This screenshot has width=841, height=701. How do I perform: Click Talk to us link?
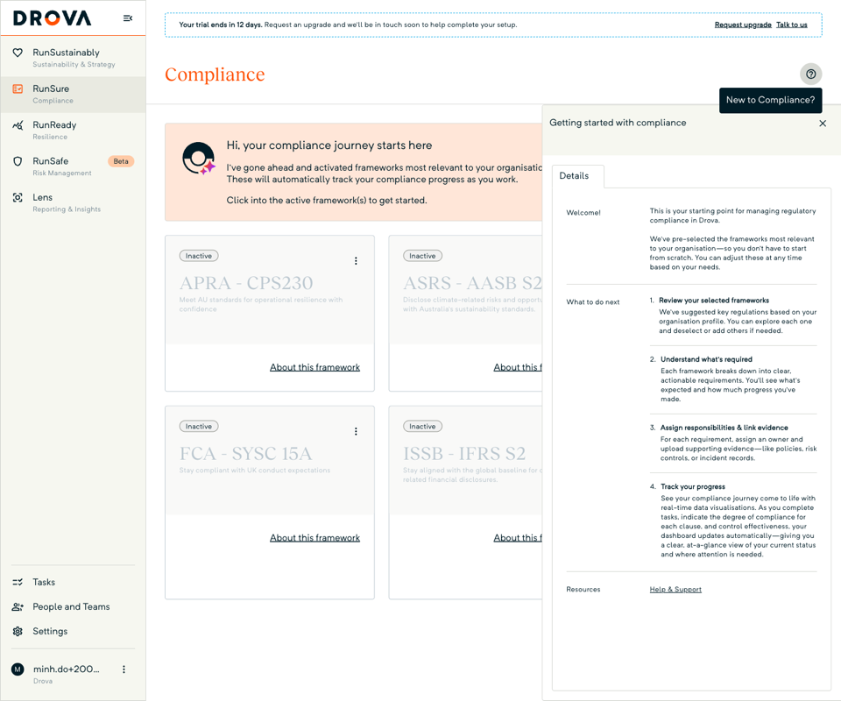[x=792, y=25]
